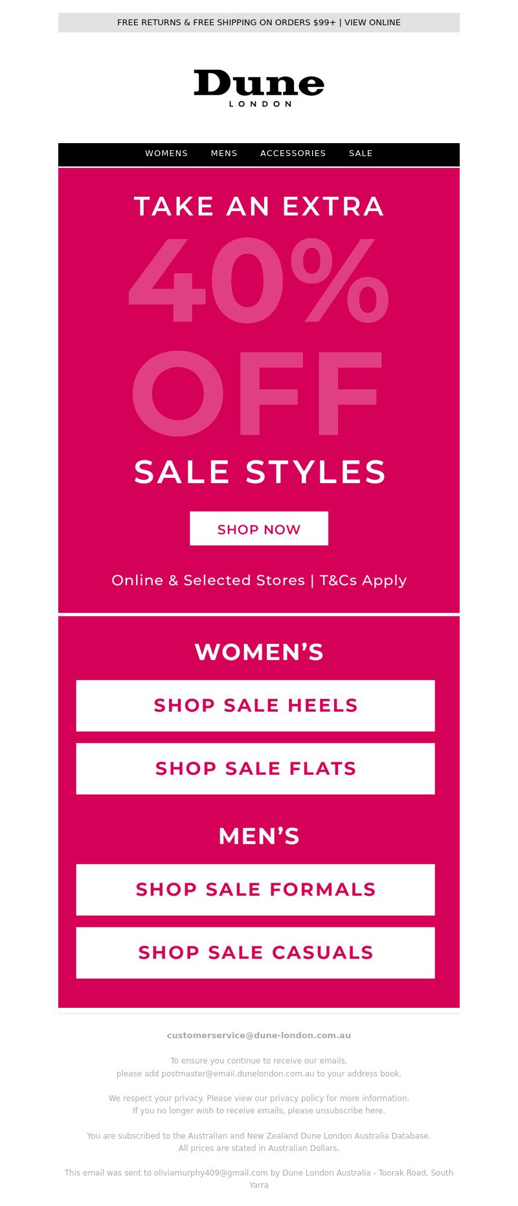The height and width of the screenshot is (1206, 518).
Task: Open the MENS navigation item
Action: click(224, 154)
